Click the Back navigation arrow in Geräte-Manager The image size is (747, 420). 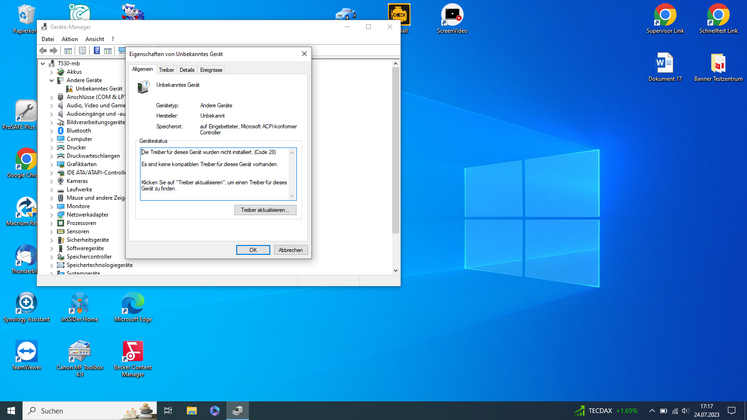pos(44,50)
